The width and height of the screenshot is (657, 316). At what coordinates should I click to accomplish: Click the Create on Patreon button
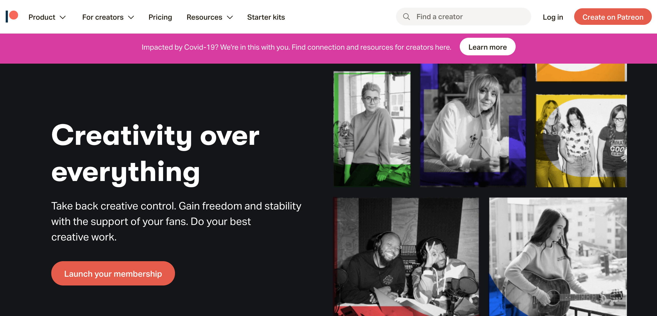click(613, 17)
